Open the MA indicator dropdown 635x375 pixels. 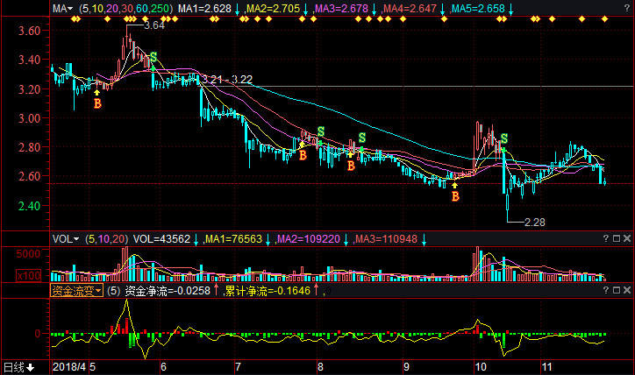coord(63,9)
